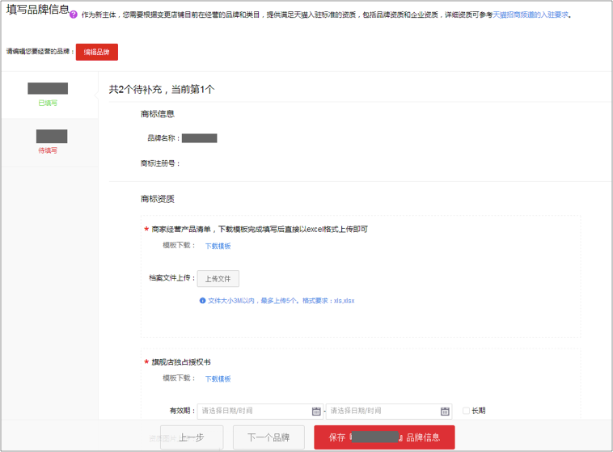Viewport: 613px width, 452px height.
Task: Click 下载模板 under 旗舰店独占授权书
Action: 218,378
